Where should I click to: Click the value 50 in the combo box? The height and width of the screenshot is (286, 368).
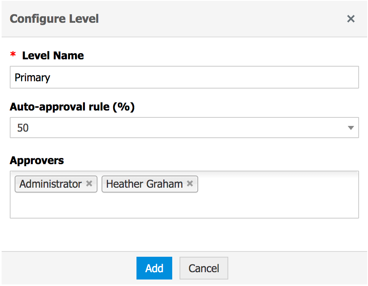click(23, 128)
